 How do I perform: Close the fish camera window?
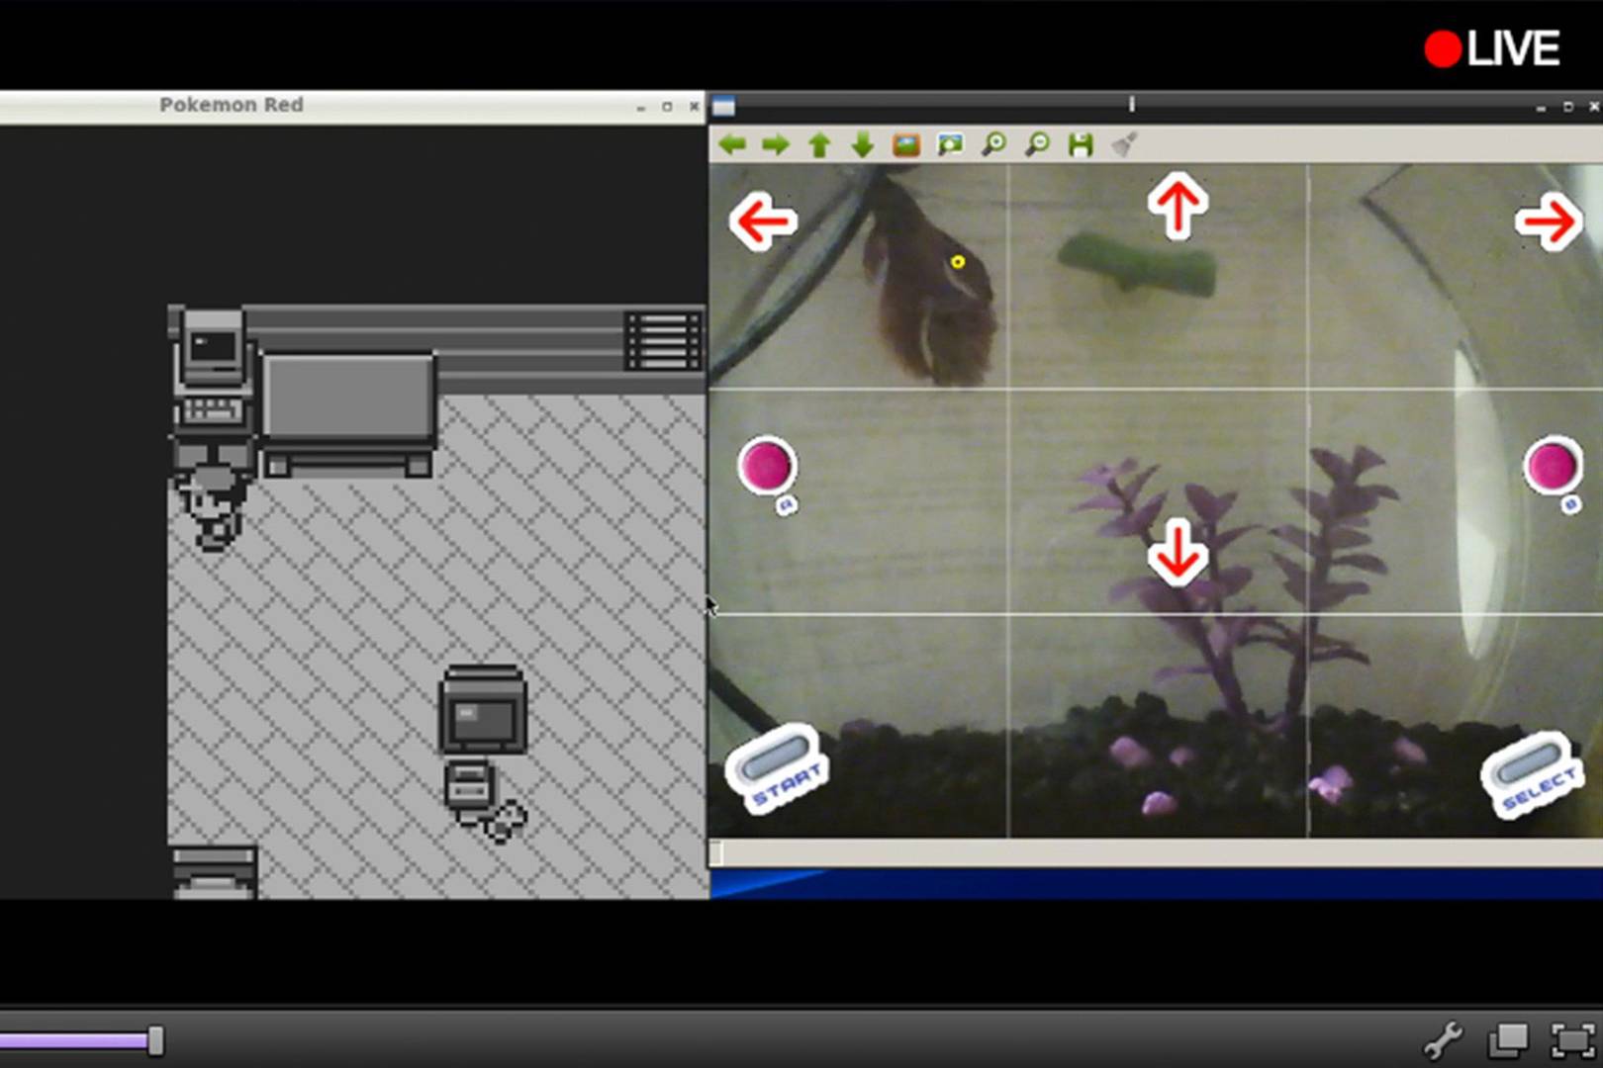(1593, 106)
